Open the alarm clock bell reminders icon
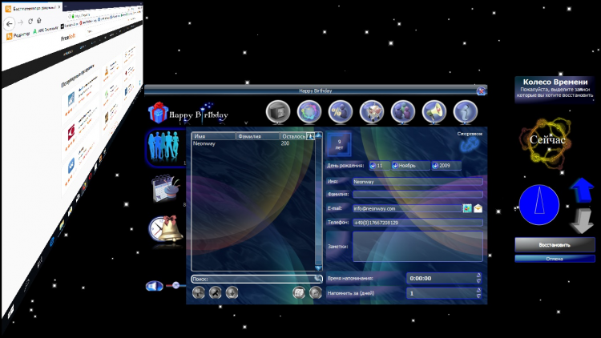 [166, 229]
